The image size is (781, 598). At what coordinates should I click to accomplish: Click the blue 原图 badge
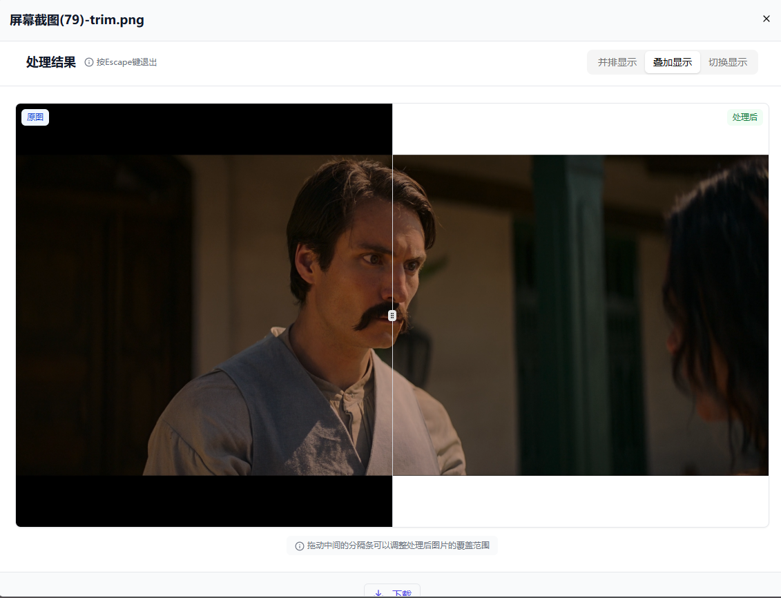coord(35,117)
